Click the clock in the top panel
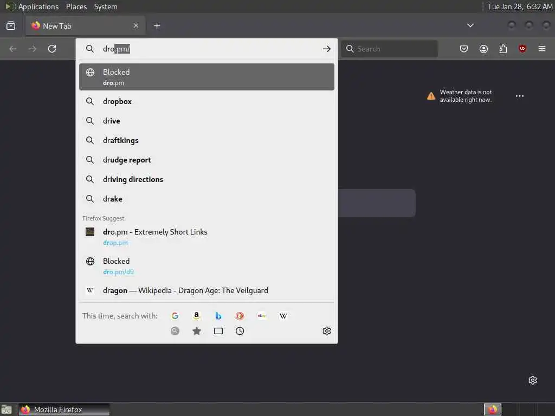Image resolution: width=555 pixels, height=416 pixels. (520, 6)
